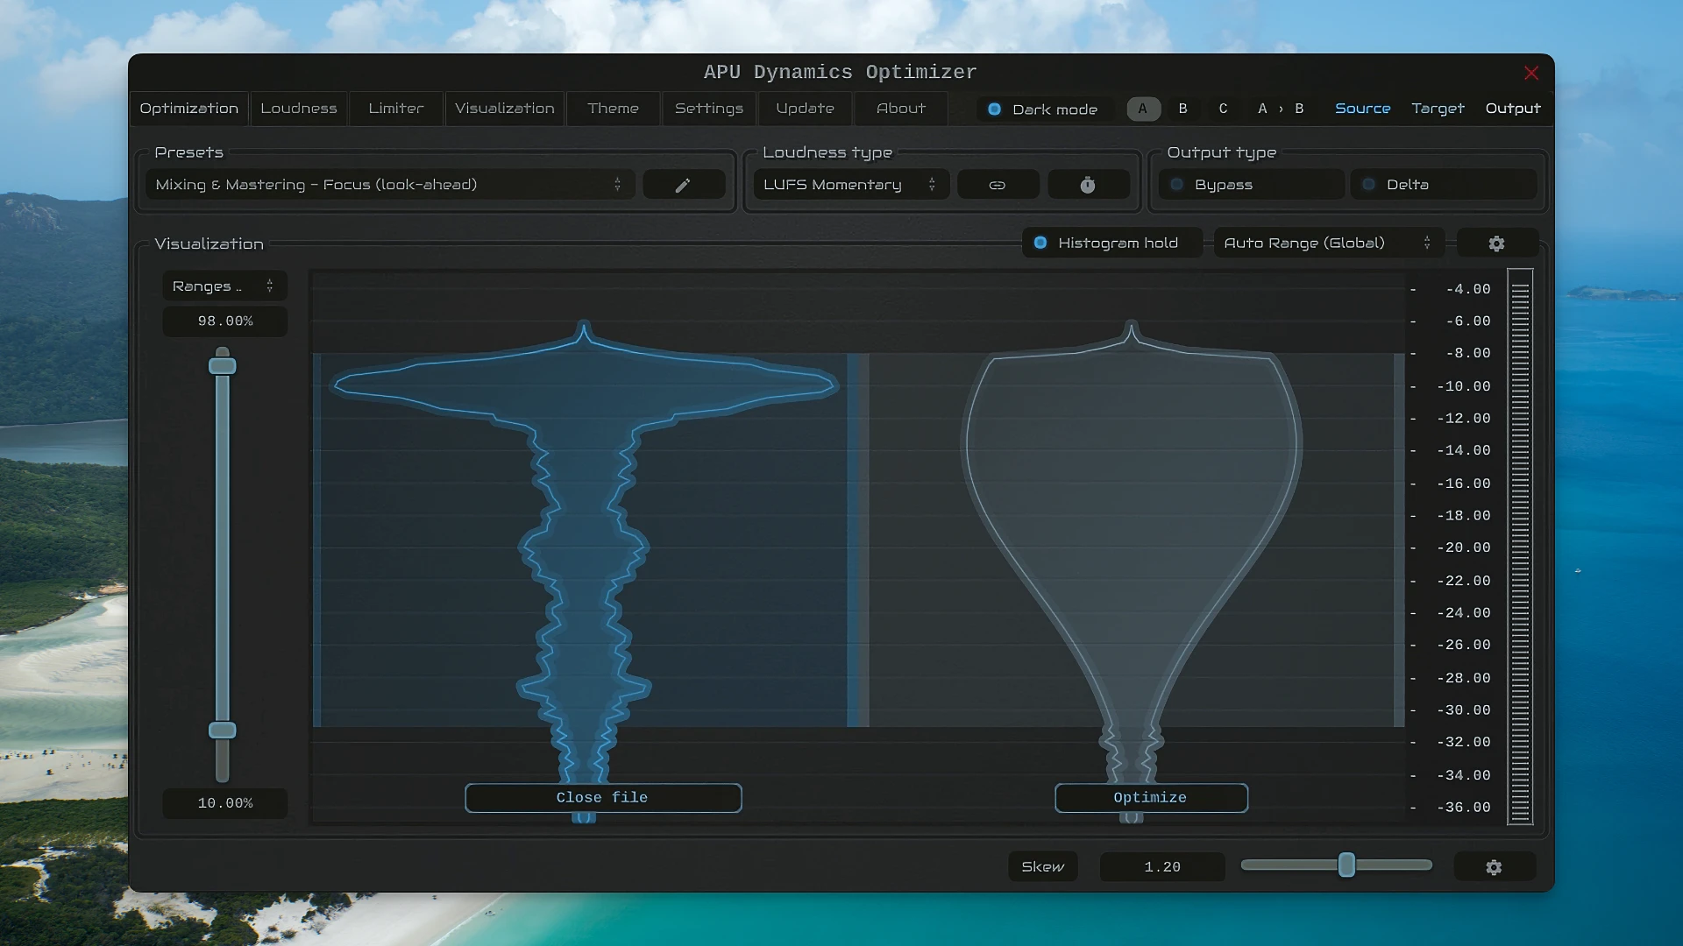Close the APU Dynamics Optimizer window
The width and height of the screenshot is (1683, 946).
tap(1531, 73)
